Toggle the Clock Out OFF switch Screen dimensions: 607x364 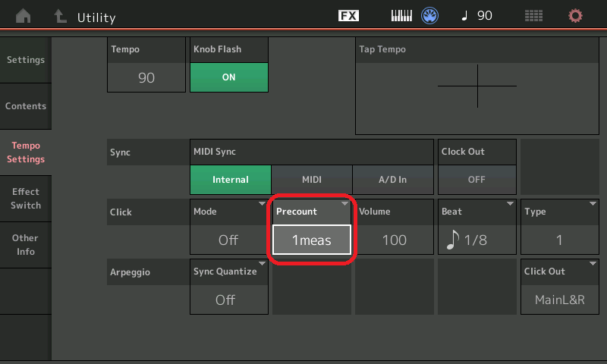476,180
